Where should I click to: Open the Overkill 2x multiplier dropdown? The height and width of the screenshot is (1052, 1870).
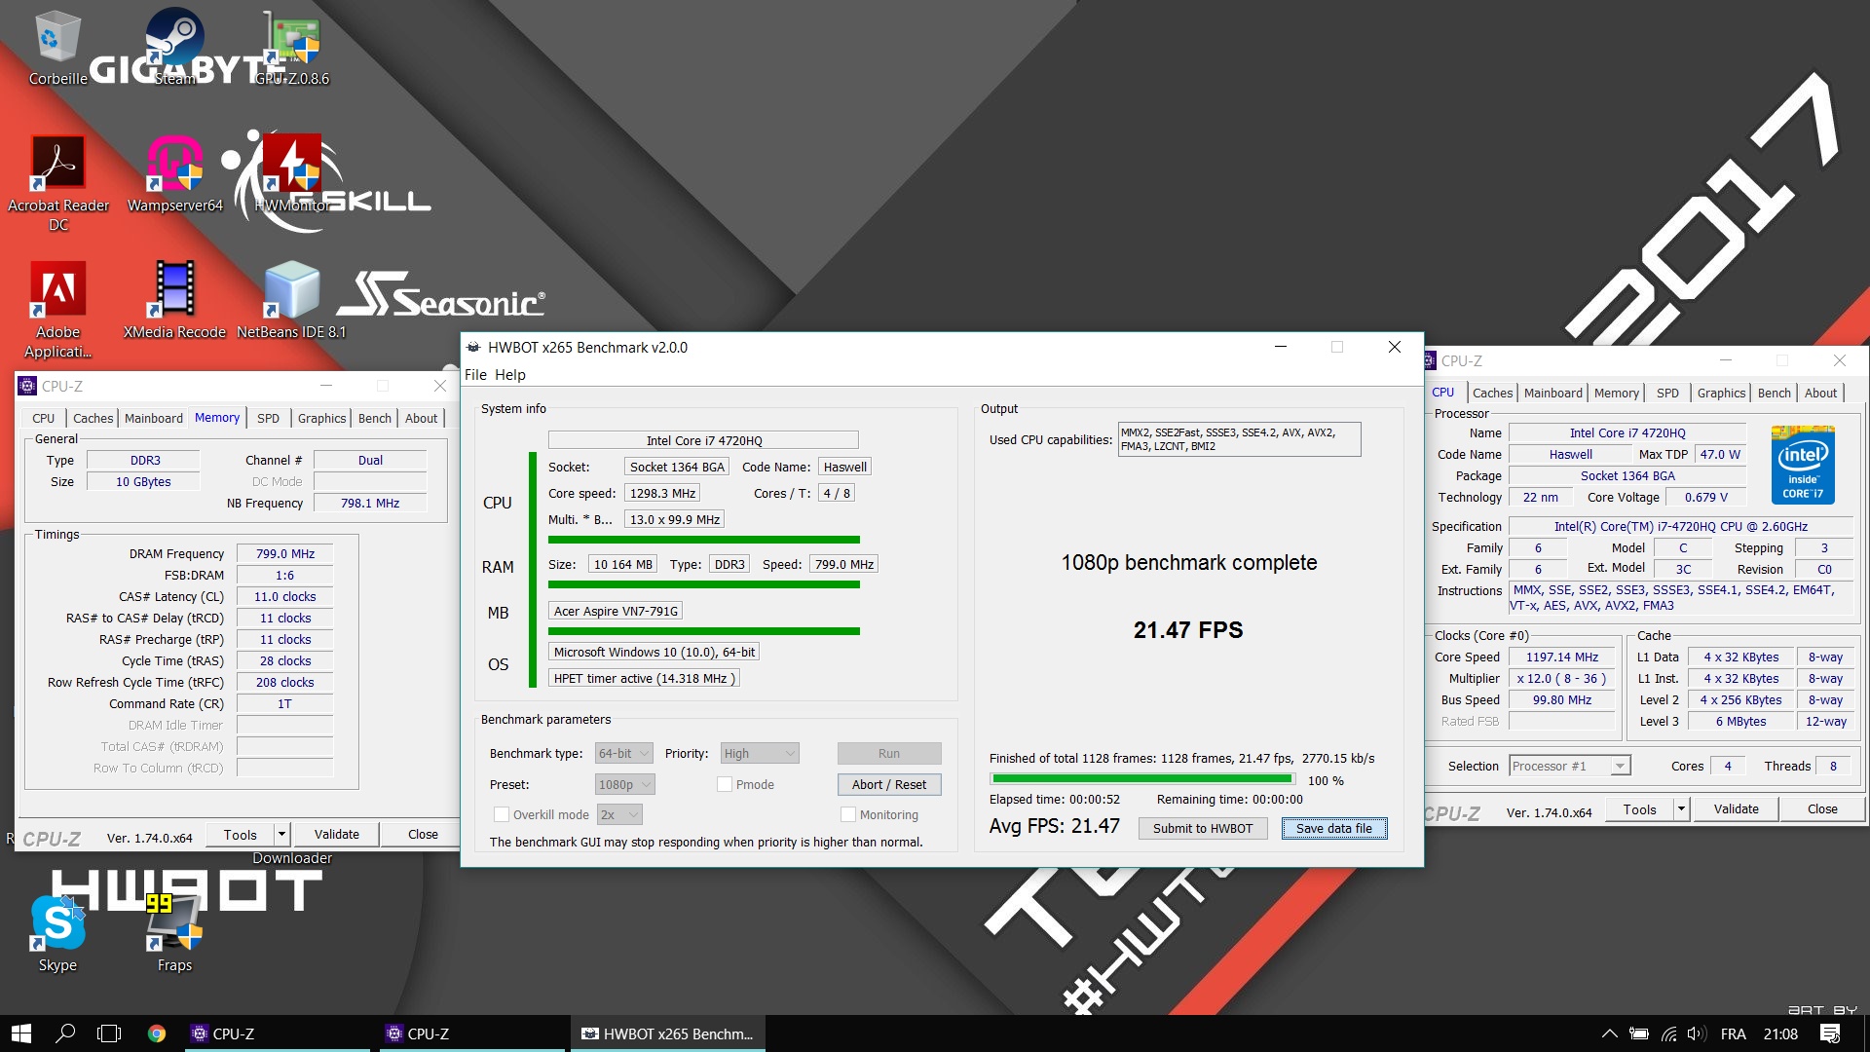619,814
